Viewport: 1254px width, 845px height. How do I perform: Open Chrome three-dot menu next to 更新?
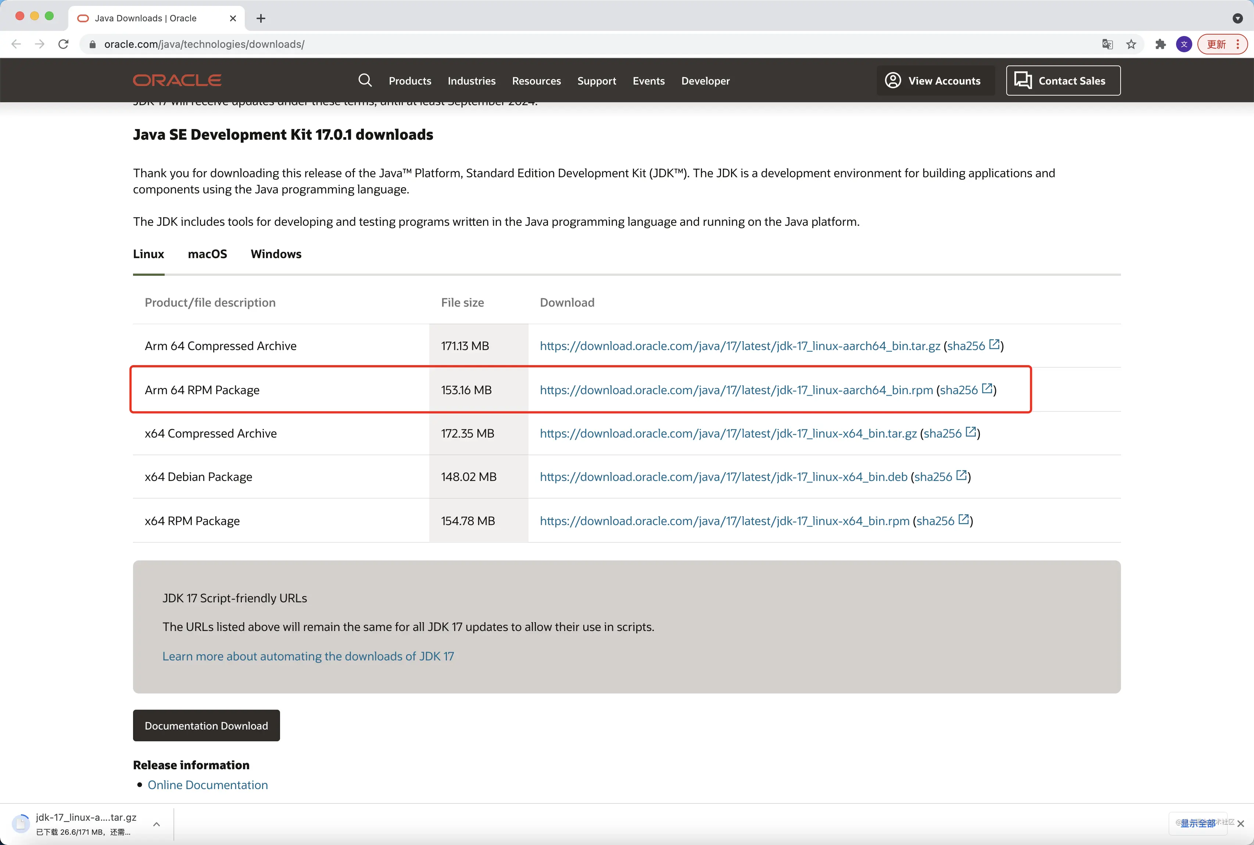click(x=1238, y=44)
